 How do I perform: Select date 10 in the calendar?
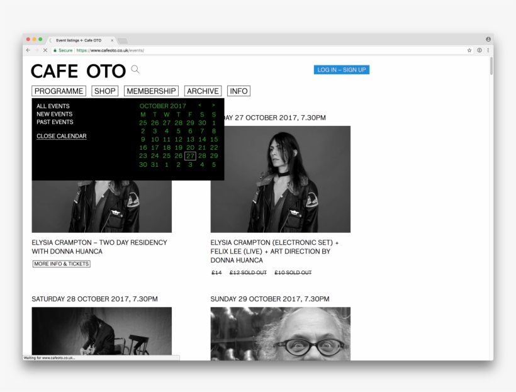point(155,139)
